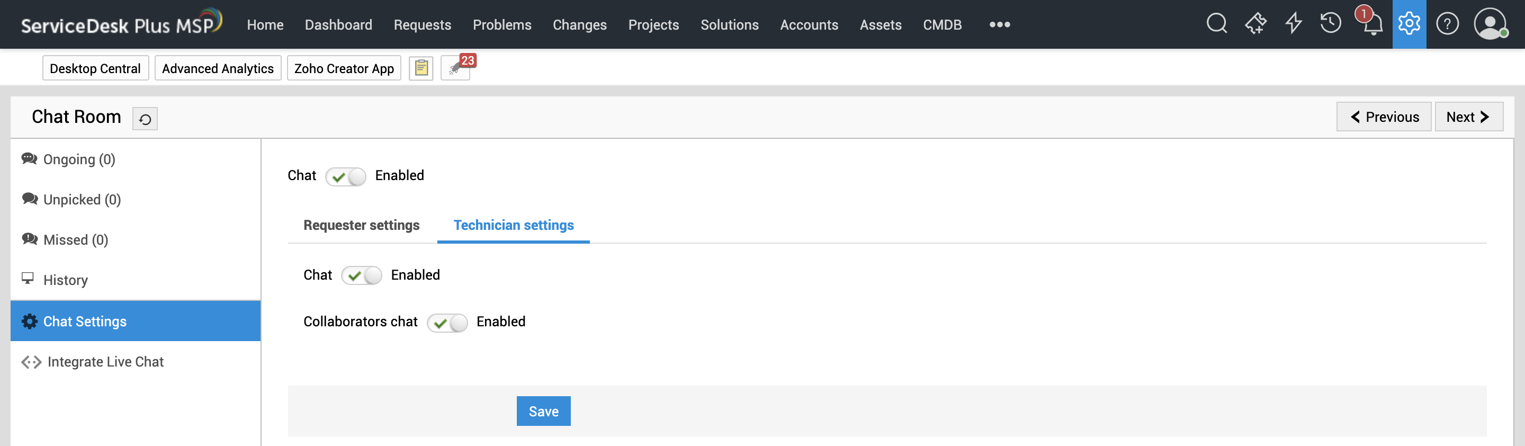Open the admin settings gear icon
Image resolution: width=1525 pixels, height=446 pixels.
pos(1409,24)
